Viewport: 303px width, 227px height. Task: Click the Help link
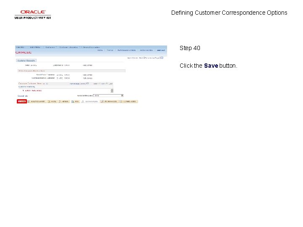click(141, 58)
